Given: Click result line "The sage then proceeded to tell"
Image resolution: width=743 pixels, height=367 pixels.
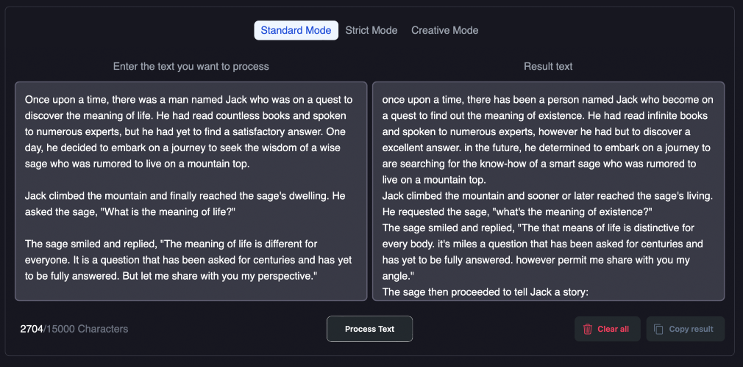Looking at the screenshot, I should 486,292.
